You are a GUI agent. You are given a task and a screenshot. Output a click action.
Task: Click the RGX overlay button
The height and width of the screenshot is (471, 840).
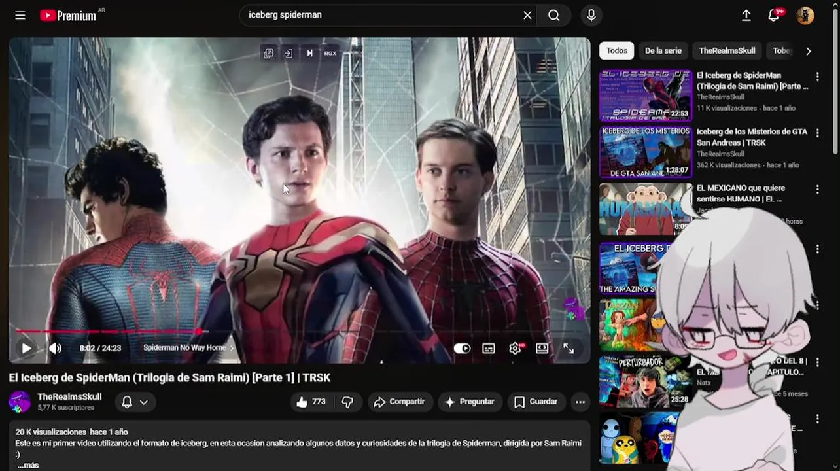(330, 53)
